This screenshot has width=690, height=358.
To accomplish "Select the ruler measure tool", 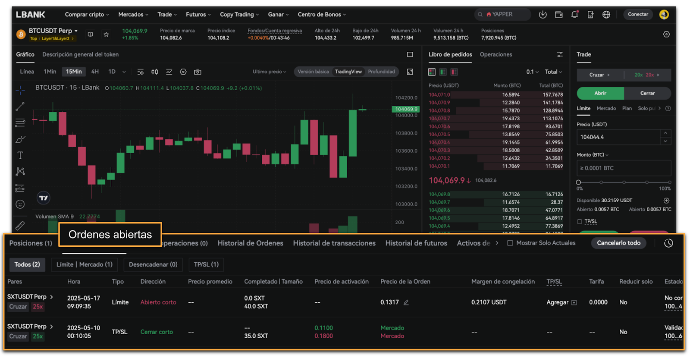I will coord(20,225).
